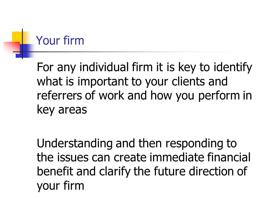Click the word 'Your' in the title
The image size is (264, 198).
click(48, 41)
